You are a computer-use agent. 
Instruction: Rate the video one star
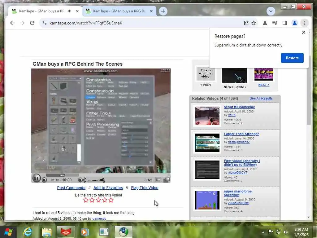(86, 200)
